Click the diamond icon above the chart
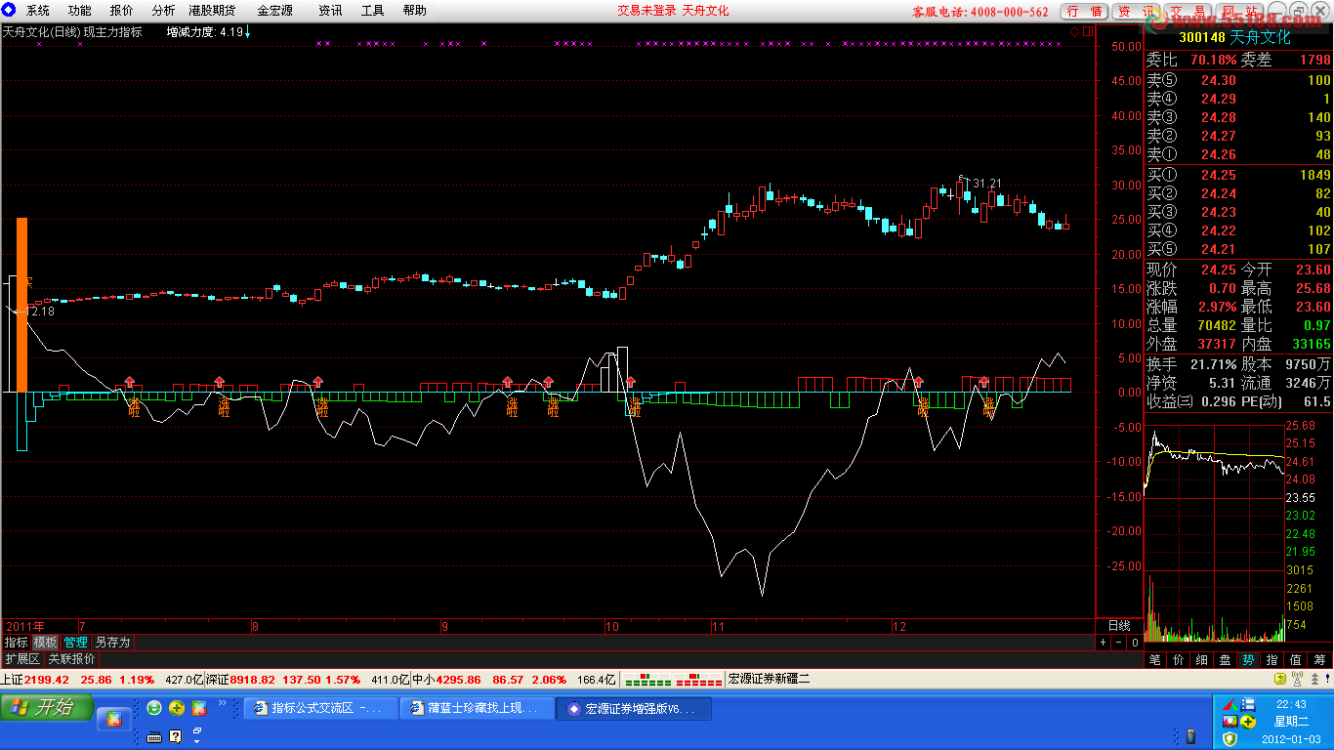This screenshot has height=750, width=1334. [x=1075, y=32]
